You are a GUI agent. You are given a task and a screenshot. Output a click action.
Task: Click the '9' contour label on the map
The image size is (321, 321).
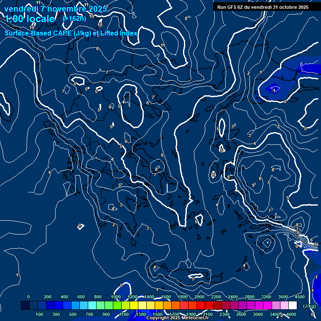pos(253,185)
